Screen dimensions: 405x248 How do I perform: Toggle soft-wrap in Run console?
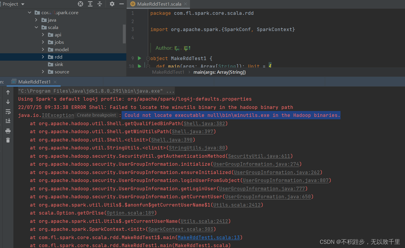click(x=8, y=112)
